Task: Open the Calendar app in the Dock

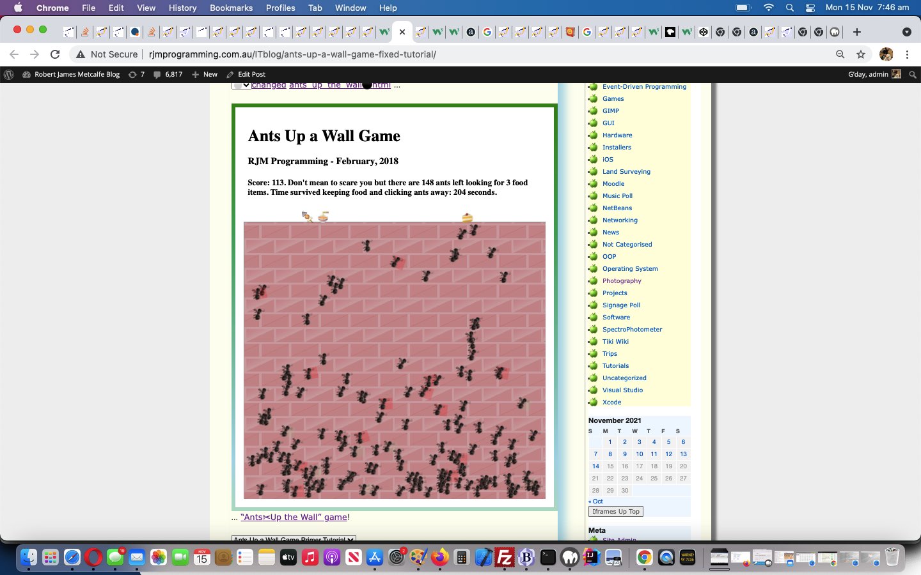Action: coord(201,557)
